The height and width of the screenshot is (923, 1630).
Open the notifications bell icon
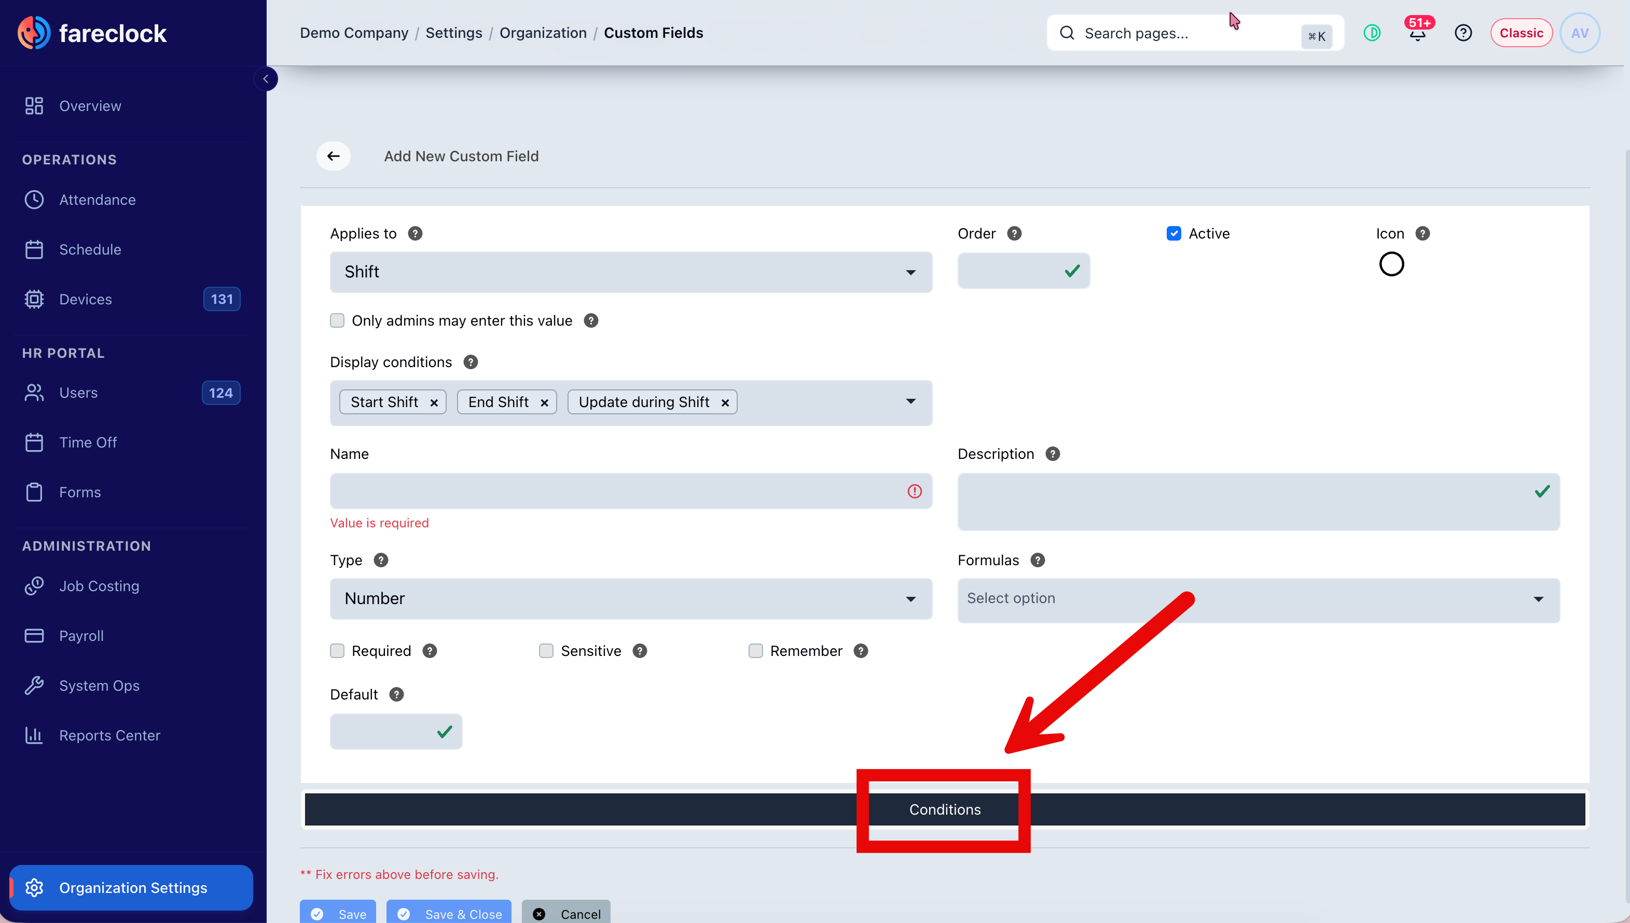pyautogui.click(x=1417, y=33)
